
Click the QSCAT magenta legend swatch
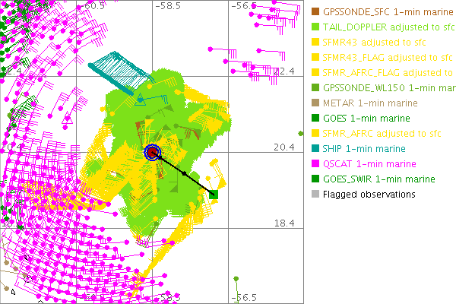click(x=316, y=164)
